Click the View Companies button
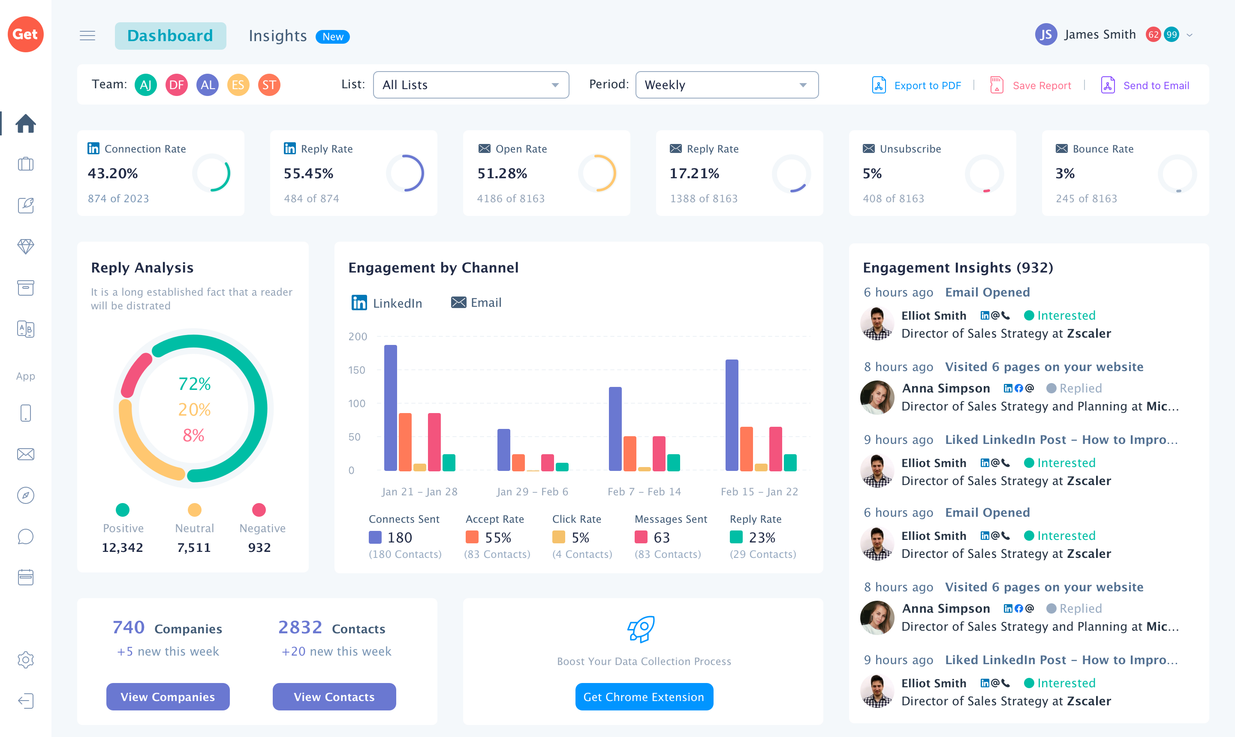Viewport: 1235px width, 737px height. pos(168,697)
